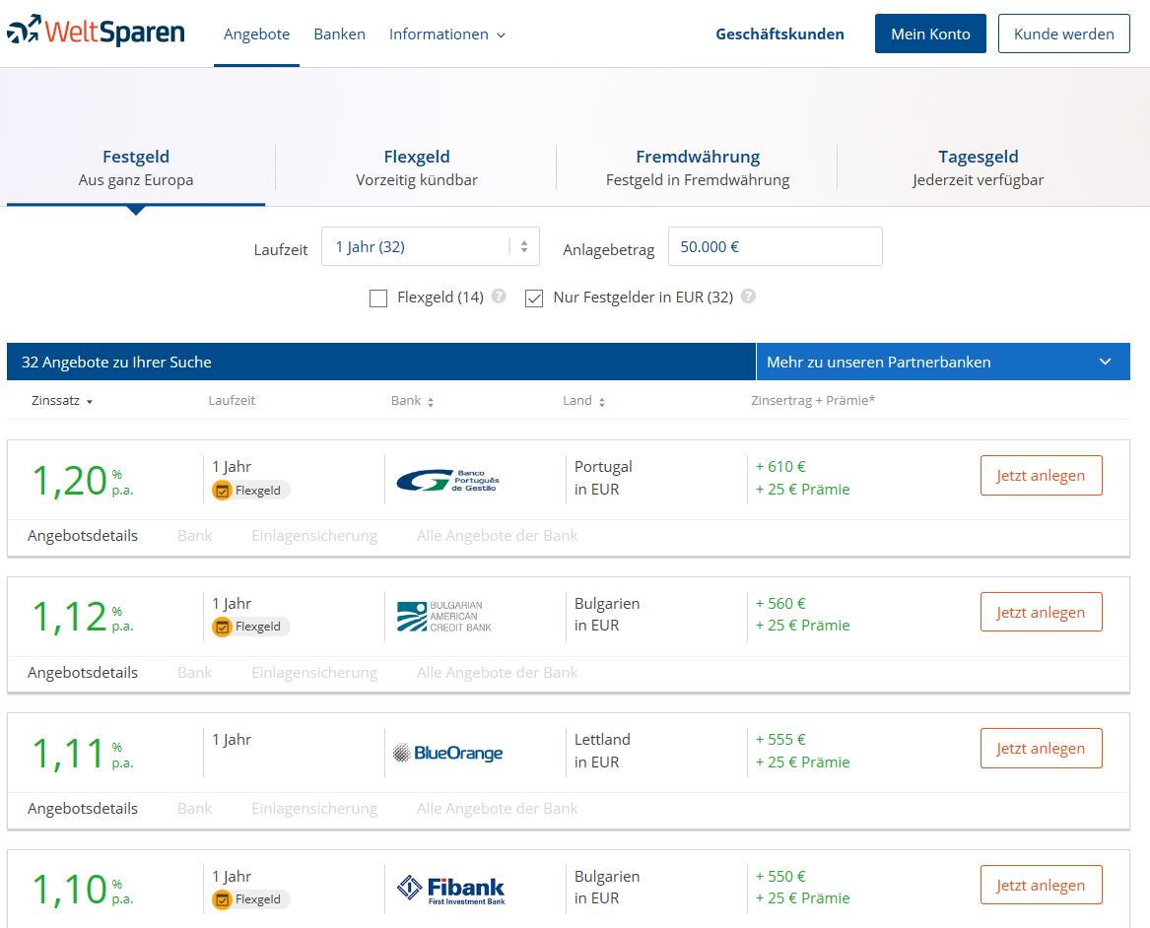1150x928 pixels.
Task: Click Jetzt anlegen for the Portugal offer
Action: click(1041, 476)
